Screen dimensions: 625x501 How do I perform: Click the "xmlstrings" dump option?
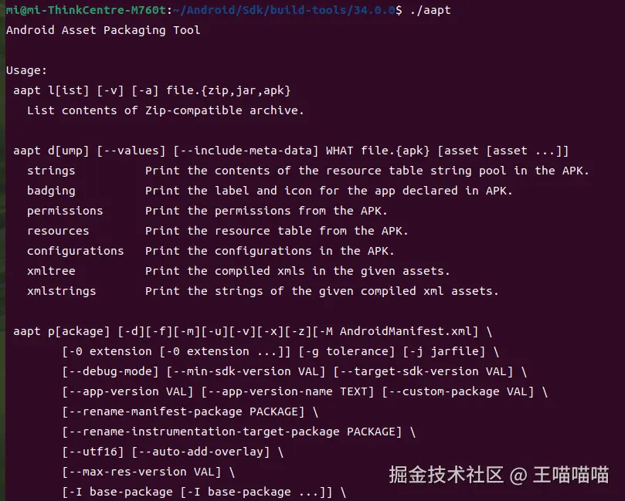(x=61, y=291)
